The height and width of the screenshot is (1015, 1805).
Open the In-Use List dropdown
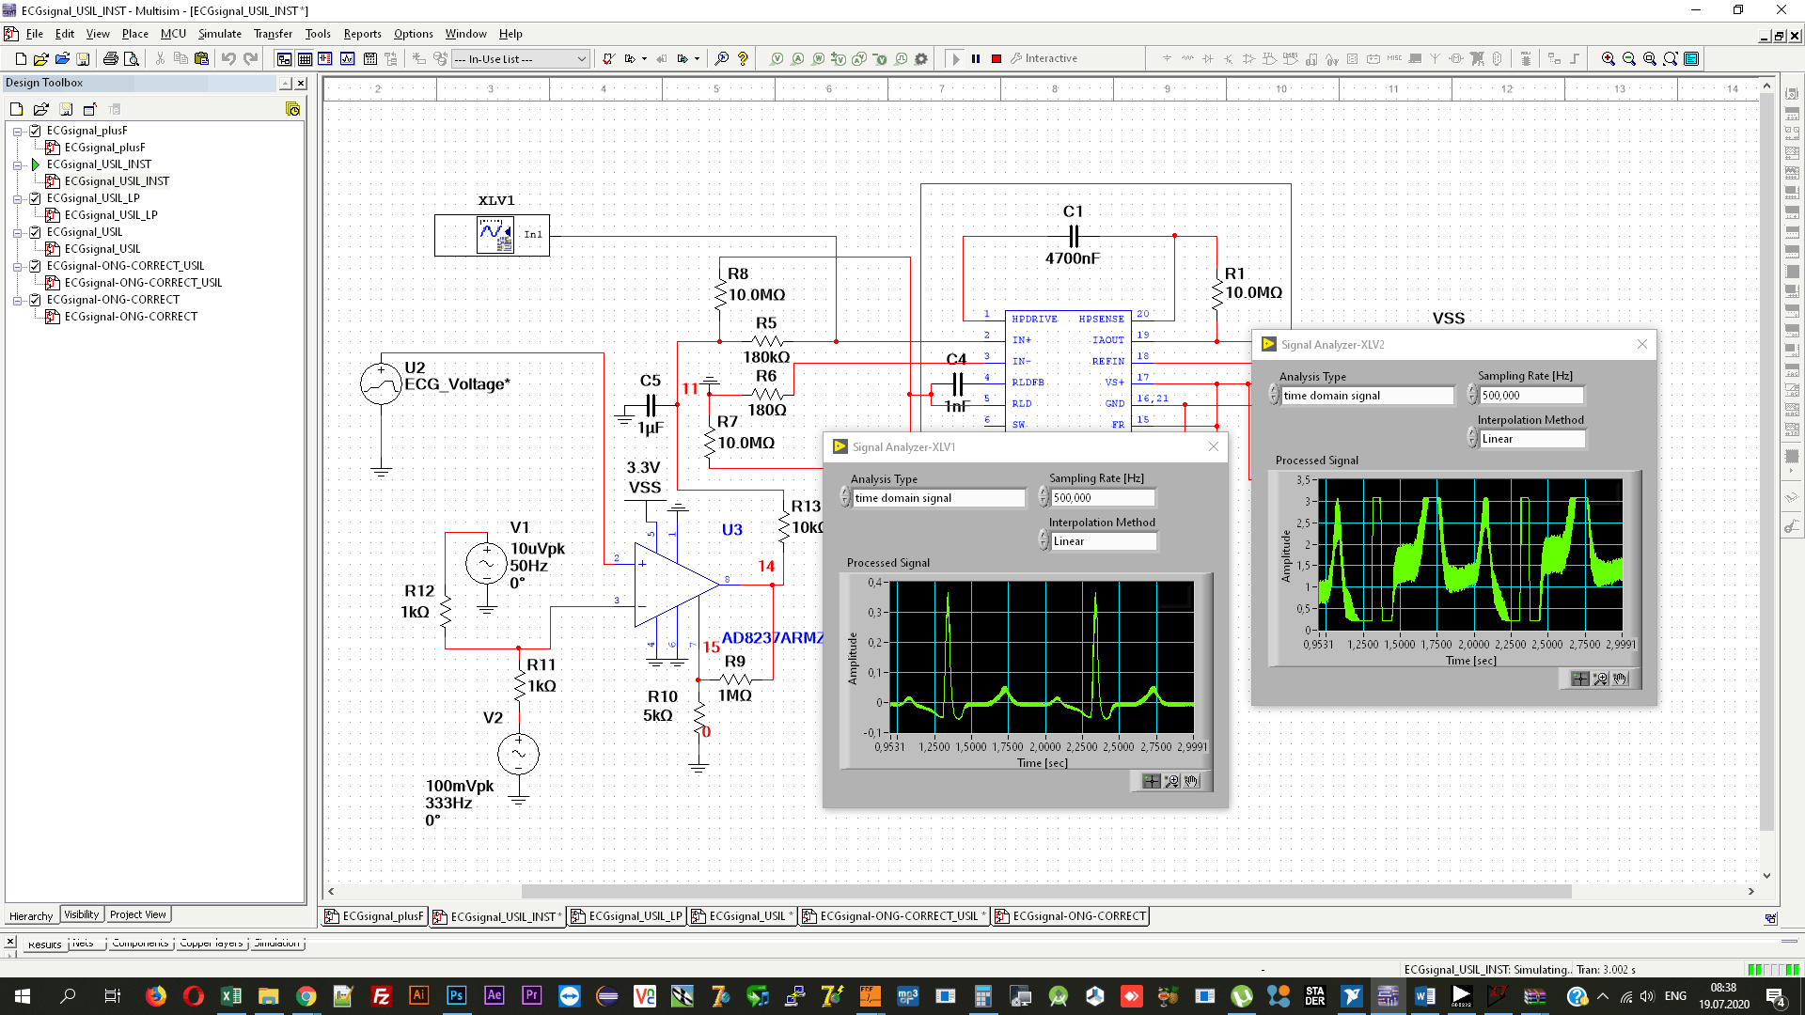click(520, 58)
